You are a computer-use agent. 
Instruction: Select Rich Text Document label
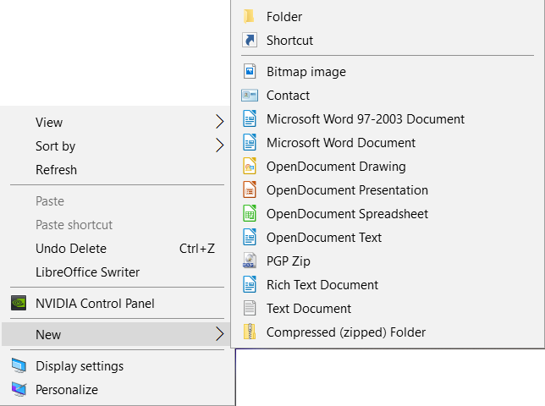pyautogui.click(x=322, y=285)
